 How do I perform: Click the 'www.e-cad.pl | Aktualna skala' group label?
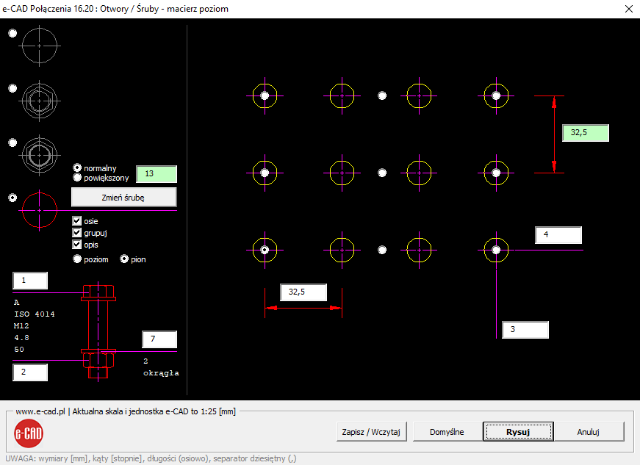[x=126, y=411]
